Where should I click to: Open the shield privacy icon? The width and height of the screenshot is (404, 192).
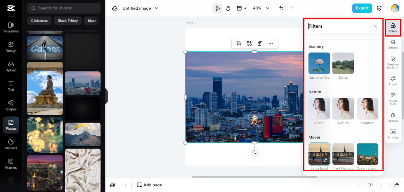click(x=379, y=8)
